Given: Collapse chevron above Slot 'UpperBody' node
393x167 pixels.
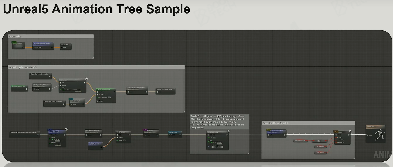Looking at the screenshot, I should [71, 99].
